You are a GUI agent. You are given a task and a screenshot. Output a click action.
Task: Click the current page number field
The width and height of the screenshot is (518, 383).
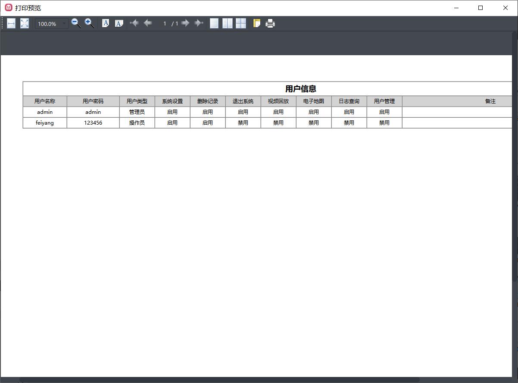[x=164, y=23]
